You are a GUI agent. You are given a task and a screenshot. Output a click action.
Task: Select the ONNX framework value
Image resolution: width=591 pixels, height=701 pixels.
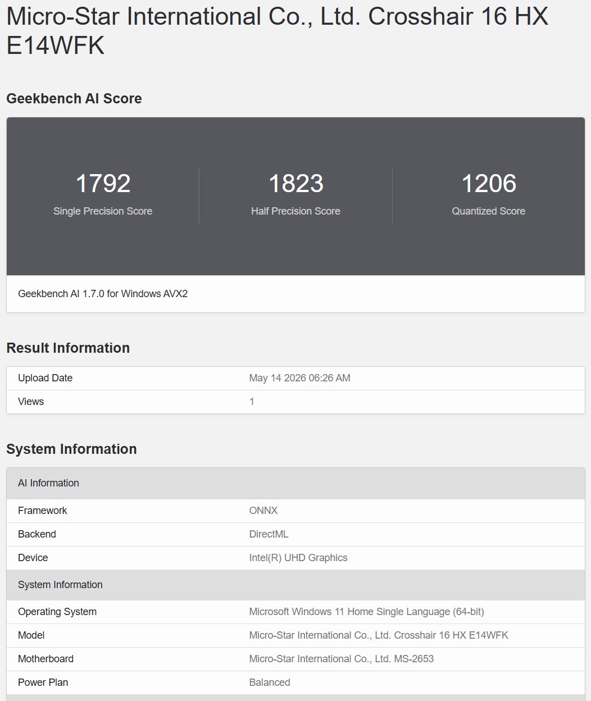click(x=263, y=511)
